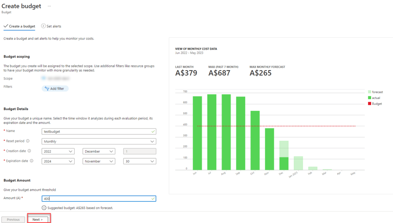Click the ellipsis next to Create budget
Viewport: 393px width, 223px height.
point(49,6)
